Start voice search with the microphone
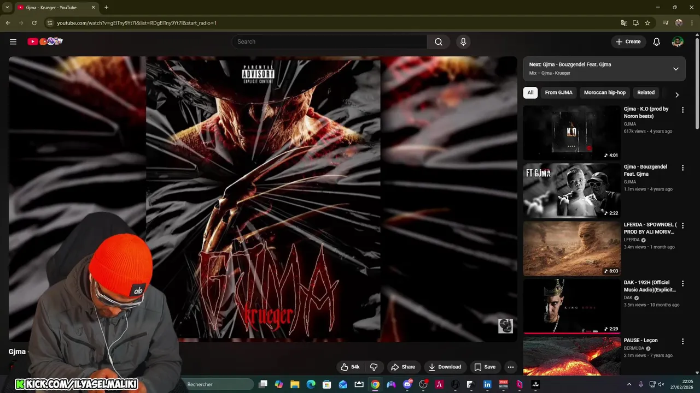This screenshot has height=393, width=700. (x=463, y=41)
